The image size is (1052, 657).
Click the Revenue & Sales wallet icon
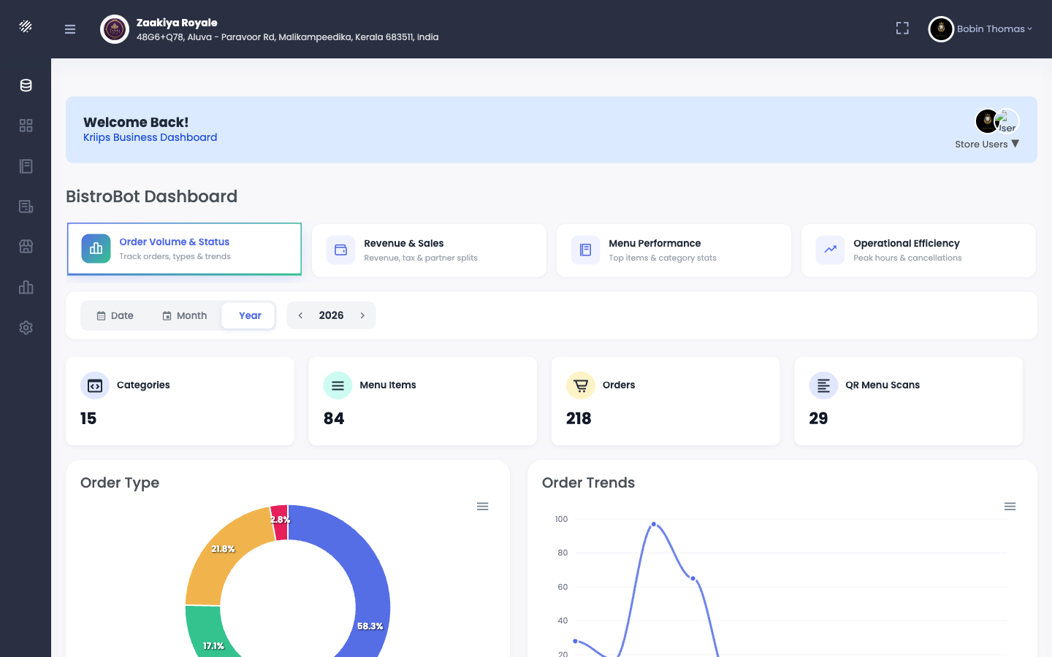(340, 250)
